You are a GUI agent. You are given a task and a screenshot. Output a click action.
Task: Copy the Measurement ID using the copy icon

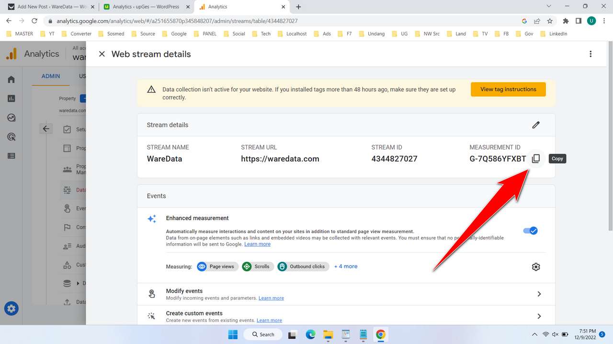[x=536, y=158]
